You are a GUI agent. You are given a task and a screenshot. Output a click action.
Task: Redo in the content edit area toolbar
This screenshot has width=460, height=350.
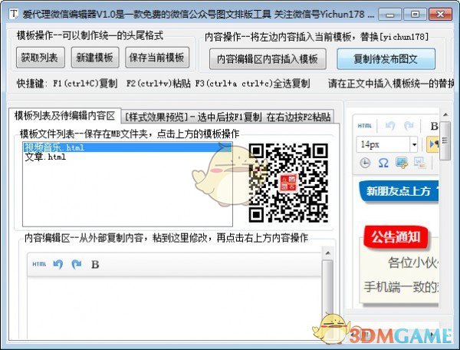76,264
